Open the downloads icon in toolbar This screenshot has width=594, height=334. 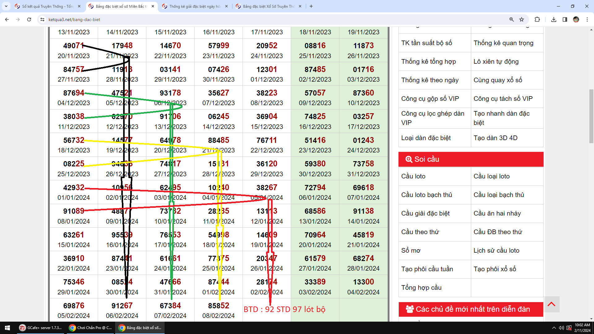(554, 19)
